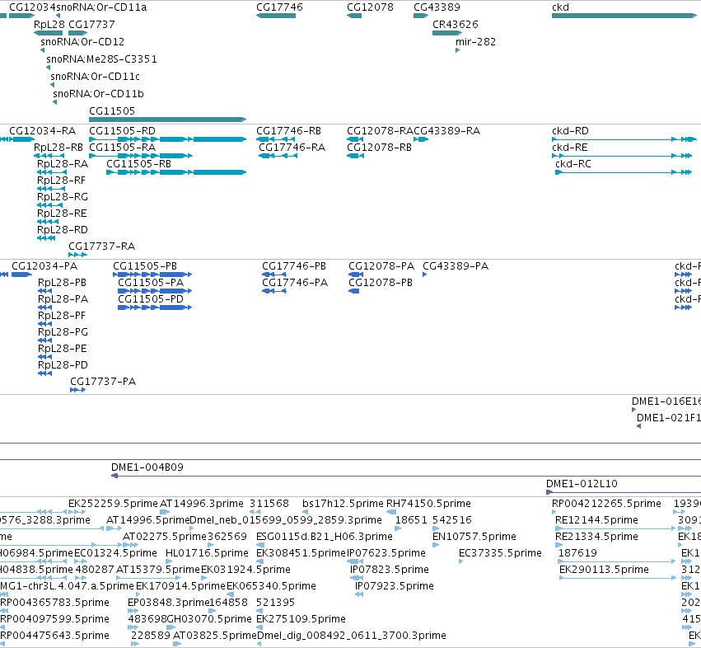Select the RpL28-RD transcript glyph
Image resolution: width=701 pixels, height=648 pixels.
coord(46,238)
